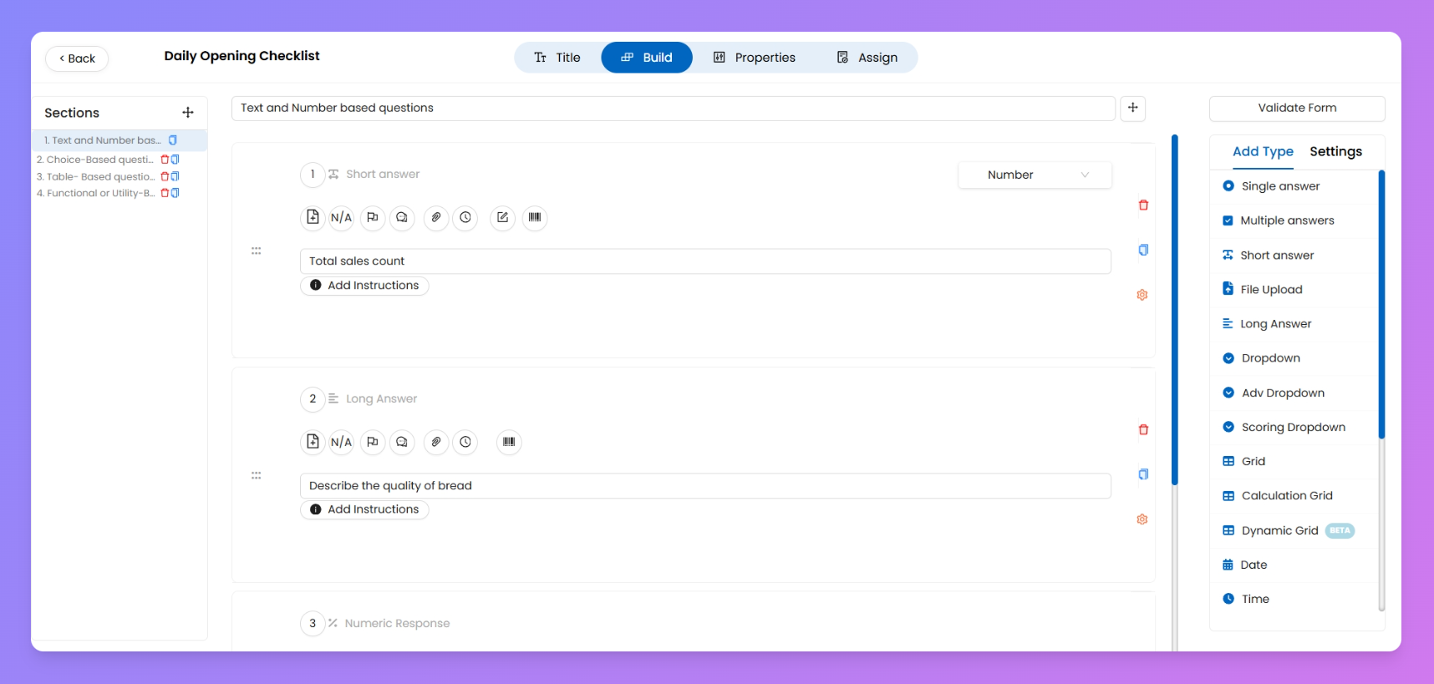Add a Scoring Dropdown question type
This screenshot has height=684, width=1434.
pos(1294,428)
